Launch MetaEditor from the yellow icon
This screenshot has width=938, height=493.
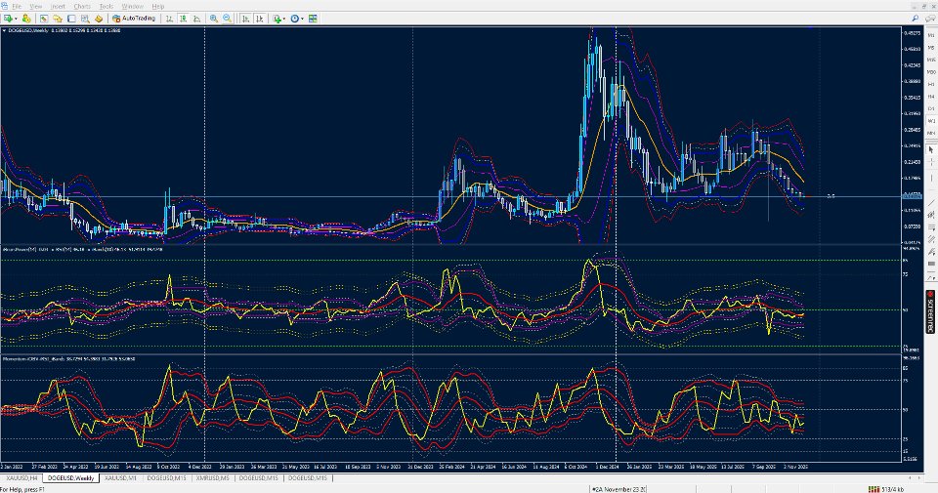(x=99, y=19)
